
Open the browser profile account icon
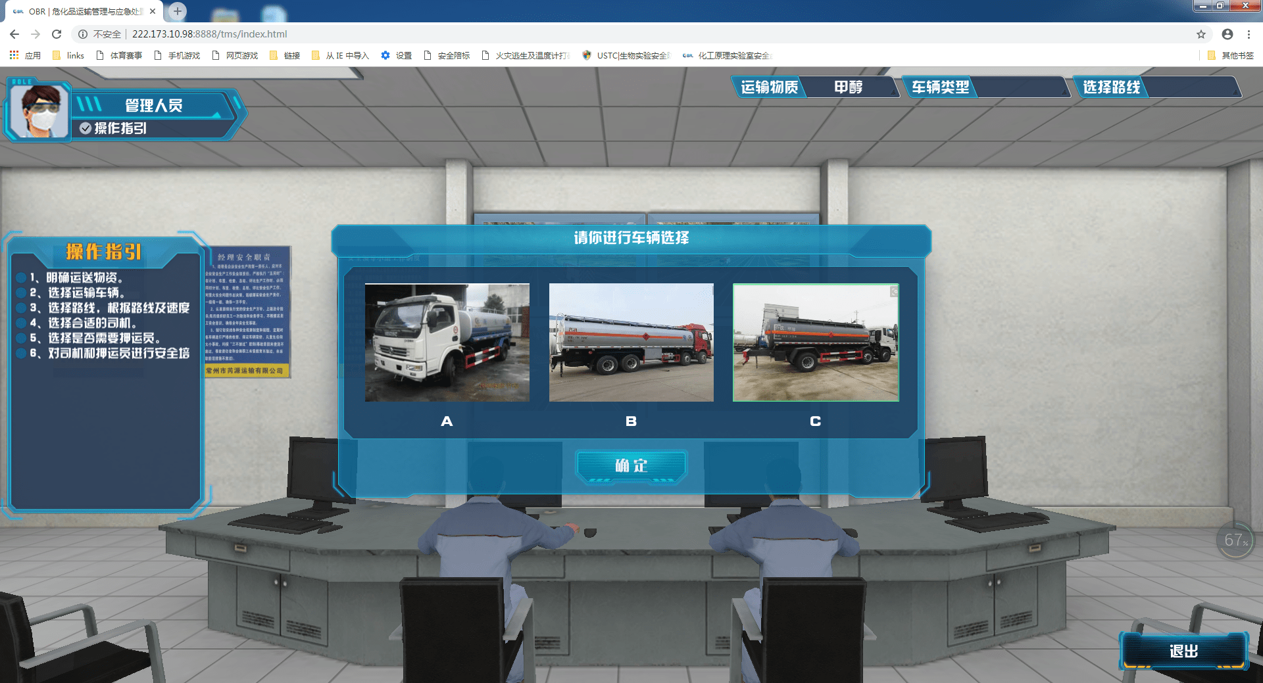click(1227, 34)
